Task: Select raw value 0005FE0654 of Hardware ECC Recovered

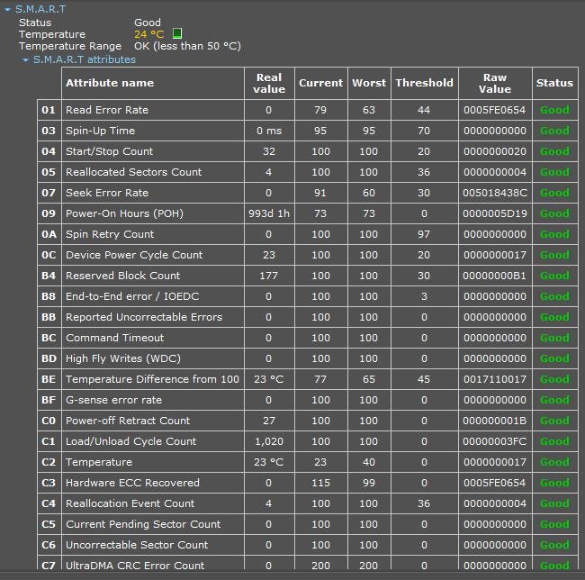Action: coord(494,483)
